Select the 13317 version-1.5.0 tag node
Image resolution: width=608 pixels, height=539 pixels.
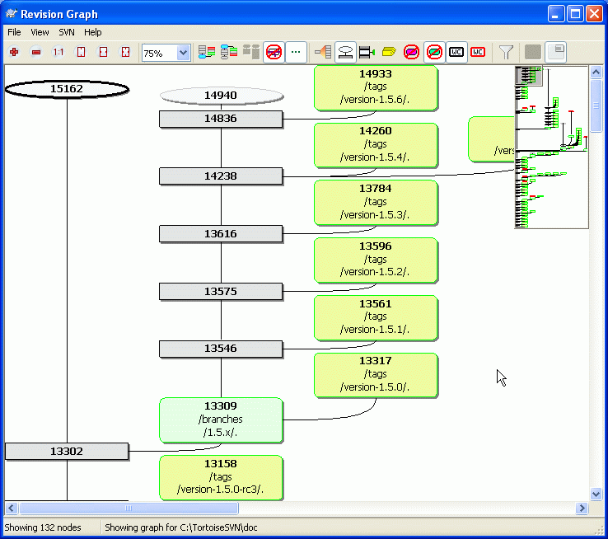[x=376, y=375]
